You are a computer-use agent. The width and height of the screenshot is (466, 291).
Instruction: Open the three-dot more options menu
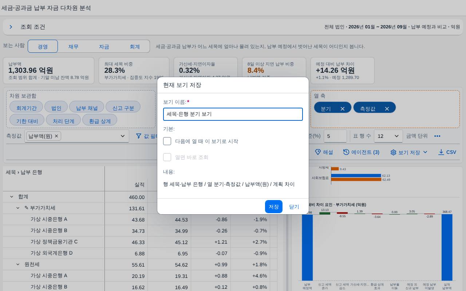437,136
